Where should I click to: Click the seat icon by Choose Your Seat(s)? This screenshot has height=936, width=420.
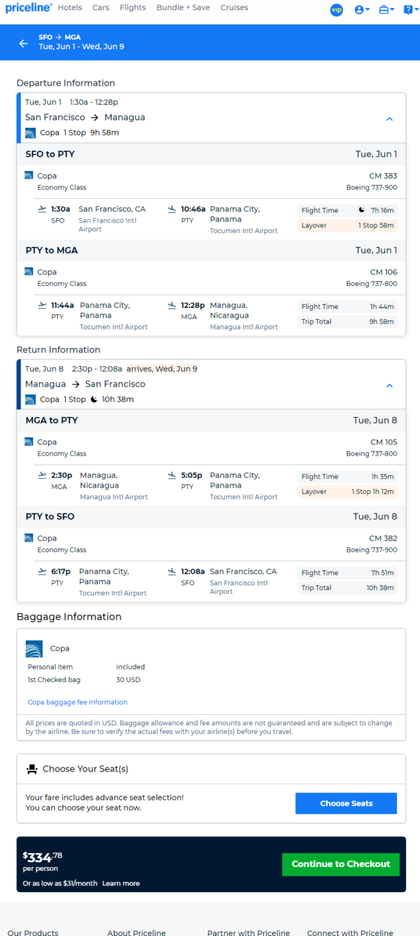coord(31,769)
